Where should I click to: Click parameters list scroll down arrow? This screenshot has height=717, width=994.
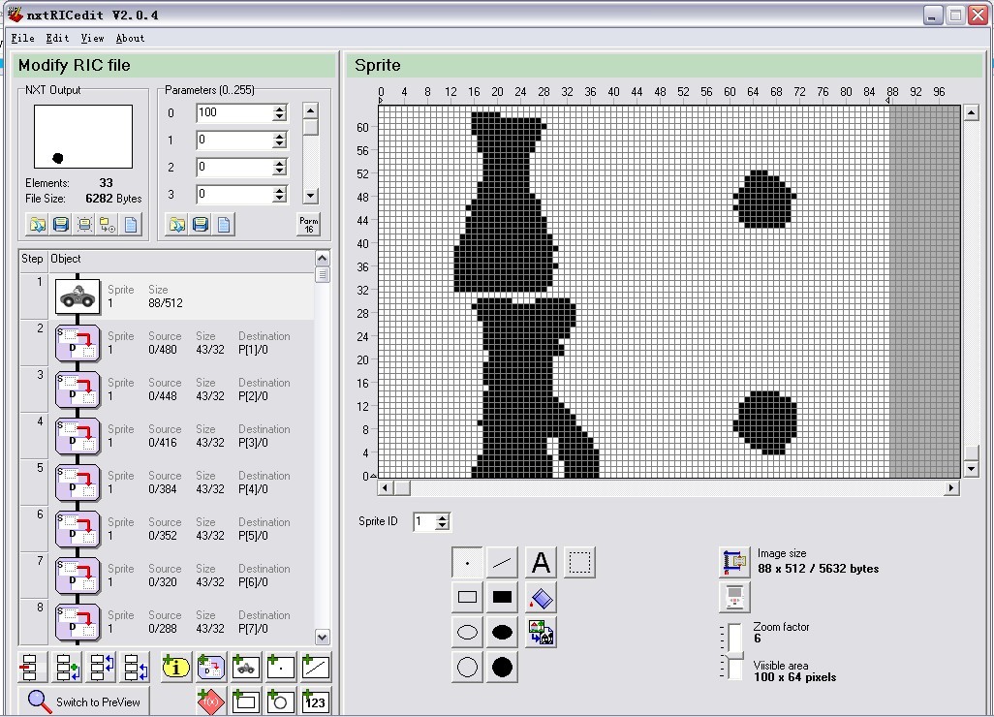[310, 196]
